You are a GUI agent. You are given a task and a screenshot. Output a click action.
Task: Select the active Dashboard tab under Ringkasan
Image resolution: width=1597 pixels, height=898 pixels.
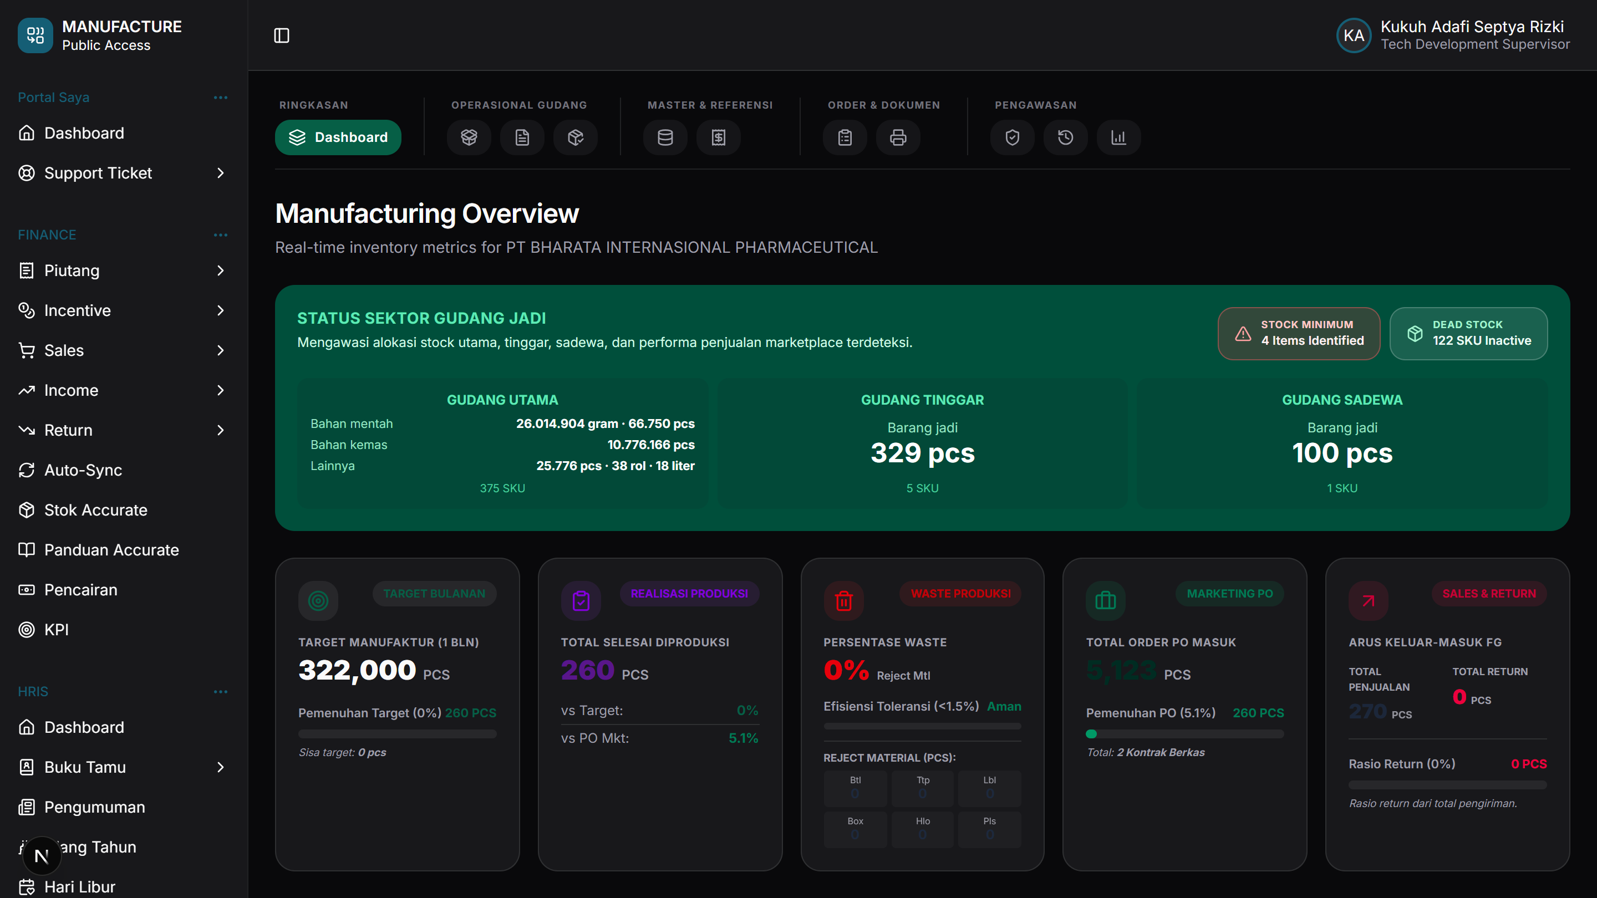[338, 137]
